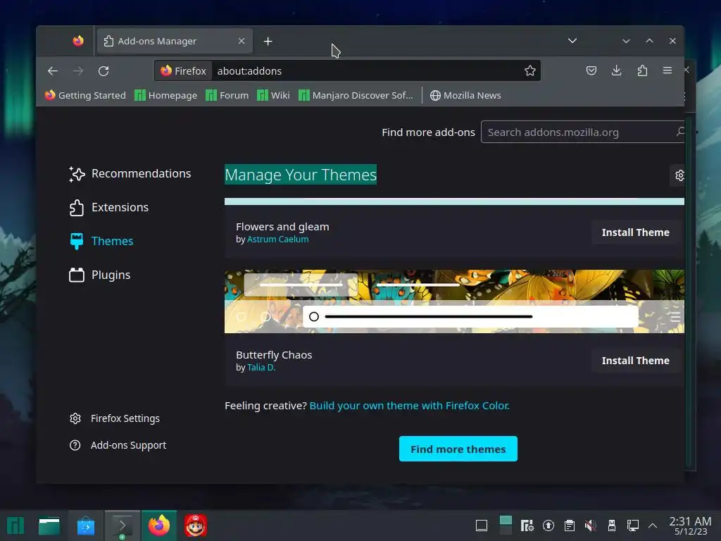Click the teal square tray icon
This screenshot has width=721, height=541.
point(506,524)
